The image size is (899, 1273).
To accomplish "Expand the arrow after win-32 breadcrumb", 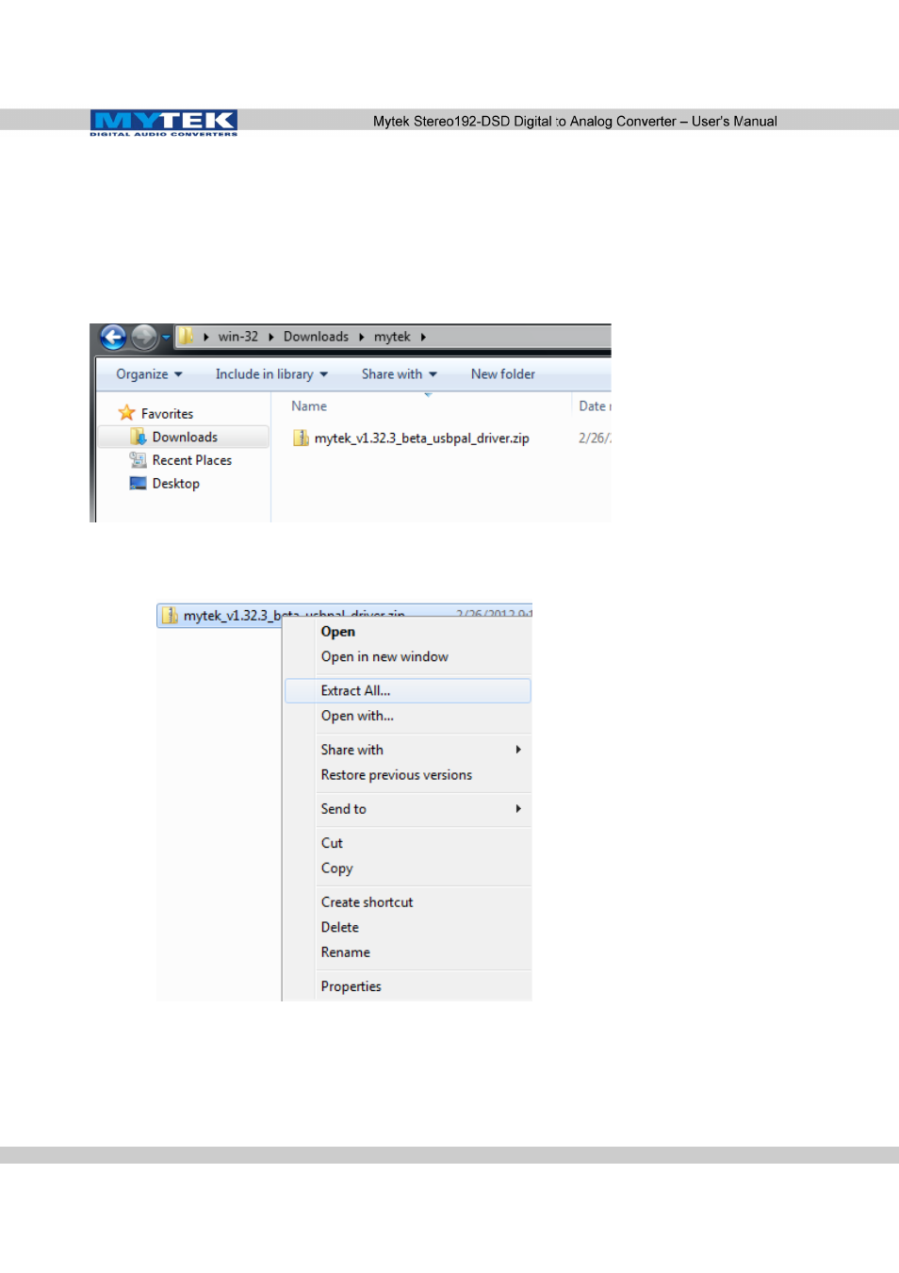I will (270, 337).
